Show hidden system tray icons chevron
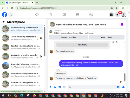130x98 pixels. tap(107, 95)
